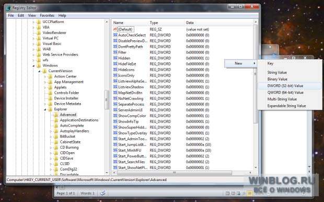Click the values pane horizontal scrollbar
Image resolution: width=324 pixels, height=202 pixels.
point(175,172)
